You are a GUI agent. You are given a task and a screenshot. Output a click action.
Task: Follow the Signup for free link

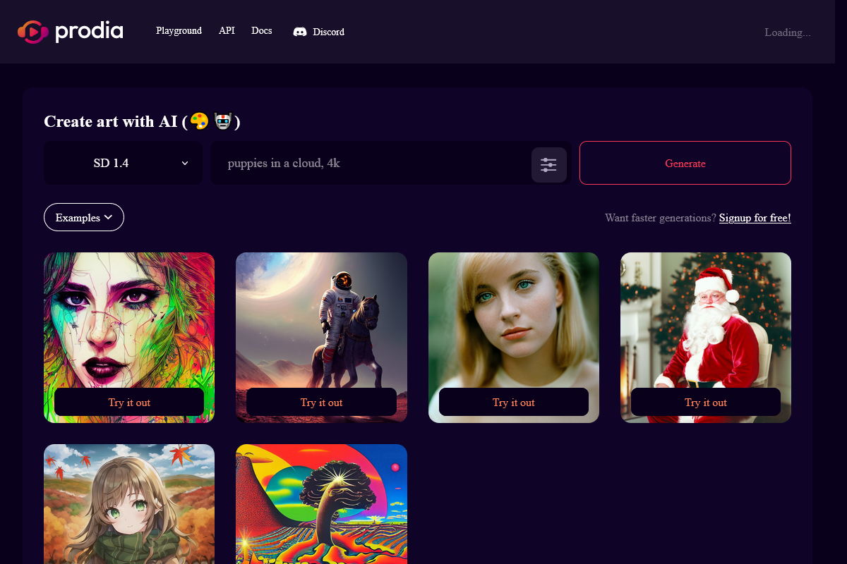coord(755,218)
